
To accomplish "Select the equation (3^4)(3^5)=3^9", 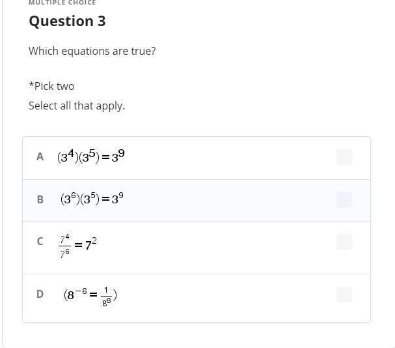I will (x=90, y=156).
